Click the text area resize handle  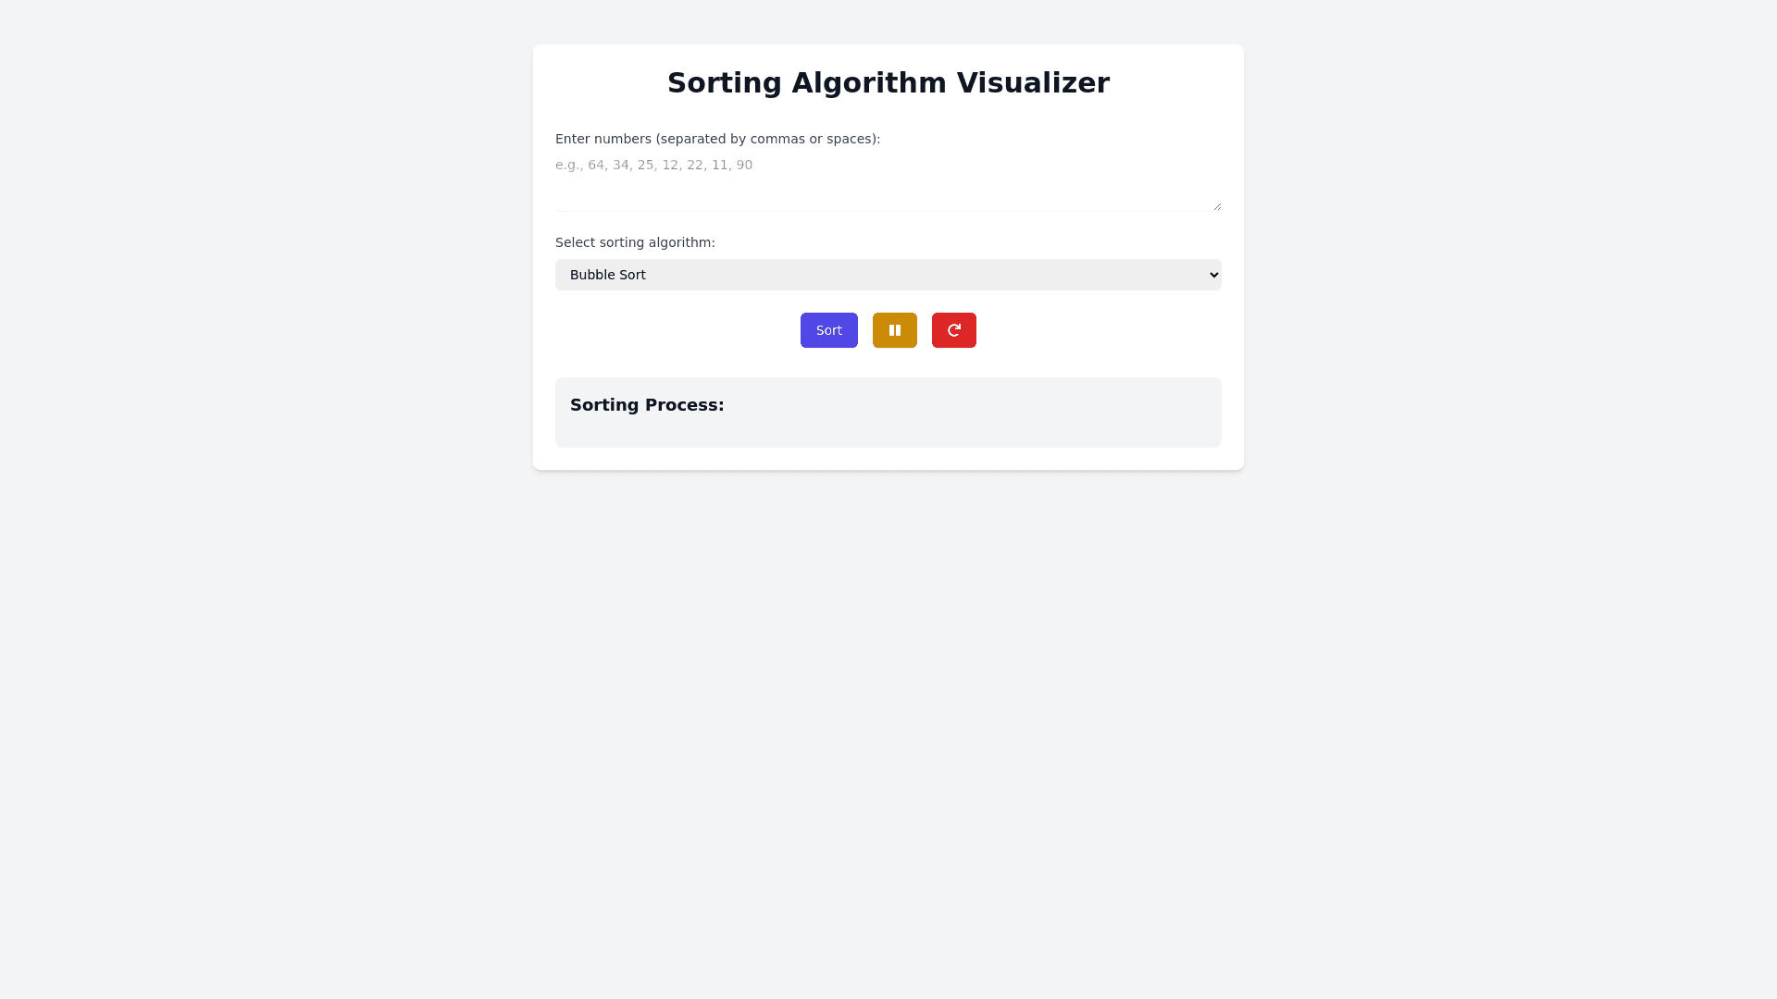[1217, 206]
